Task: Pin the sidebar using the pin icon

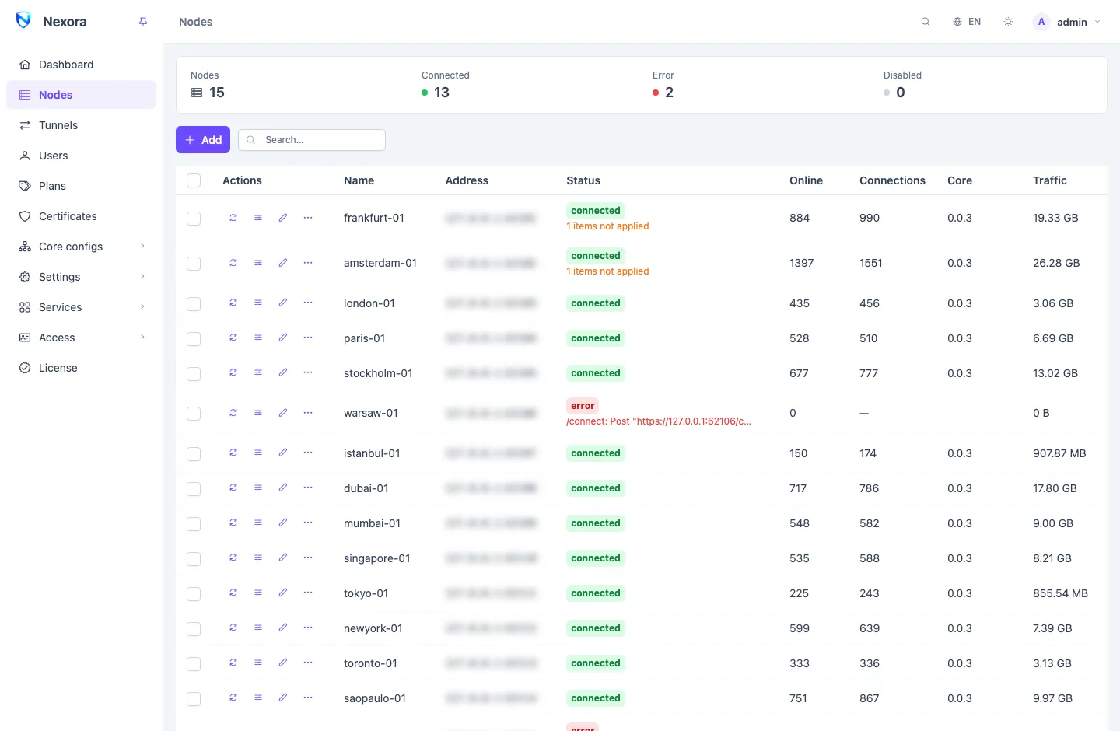Action: point(143,22)
